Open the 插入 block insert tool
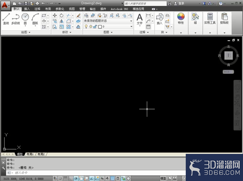This screenshot has width=243, height=181. click(159, 19)
